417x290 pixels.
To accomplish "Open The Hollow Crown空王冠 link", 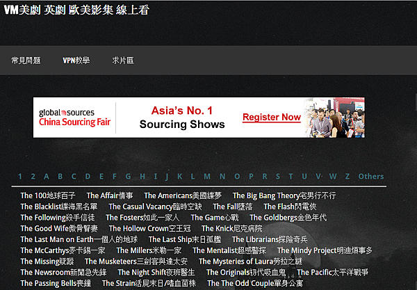I will tap(150, 229).
